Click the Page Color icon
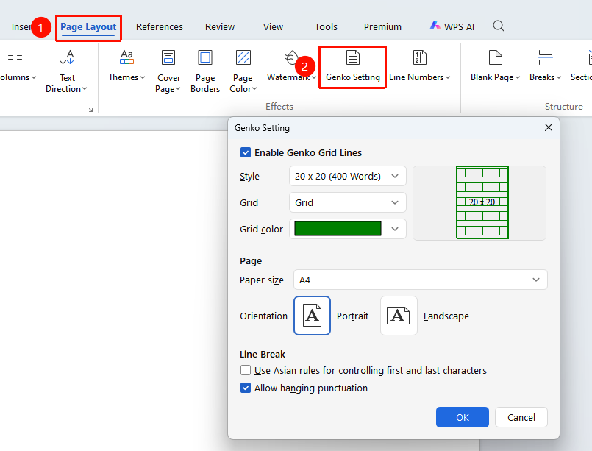The width and height of the screenshot is (592, 451). pos(243,58)
